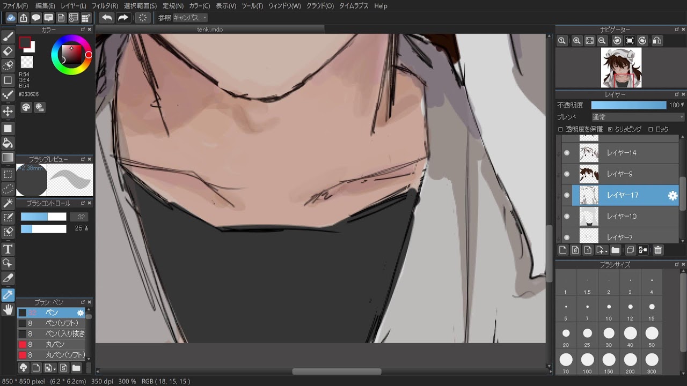Open pen brush settings gear

coord(81,313)
